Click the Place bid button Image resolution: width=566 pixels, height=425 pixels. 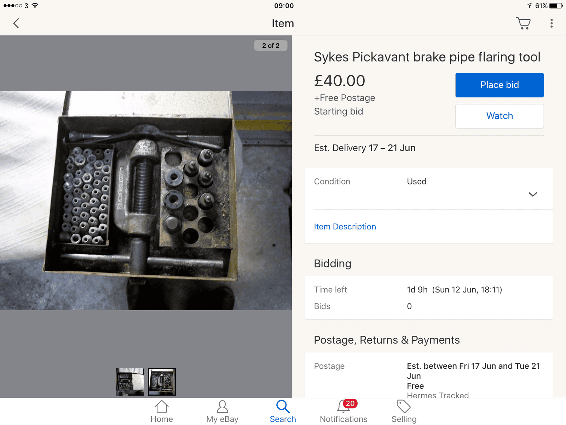pyautogui.click(x=499, y=85)
